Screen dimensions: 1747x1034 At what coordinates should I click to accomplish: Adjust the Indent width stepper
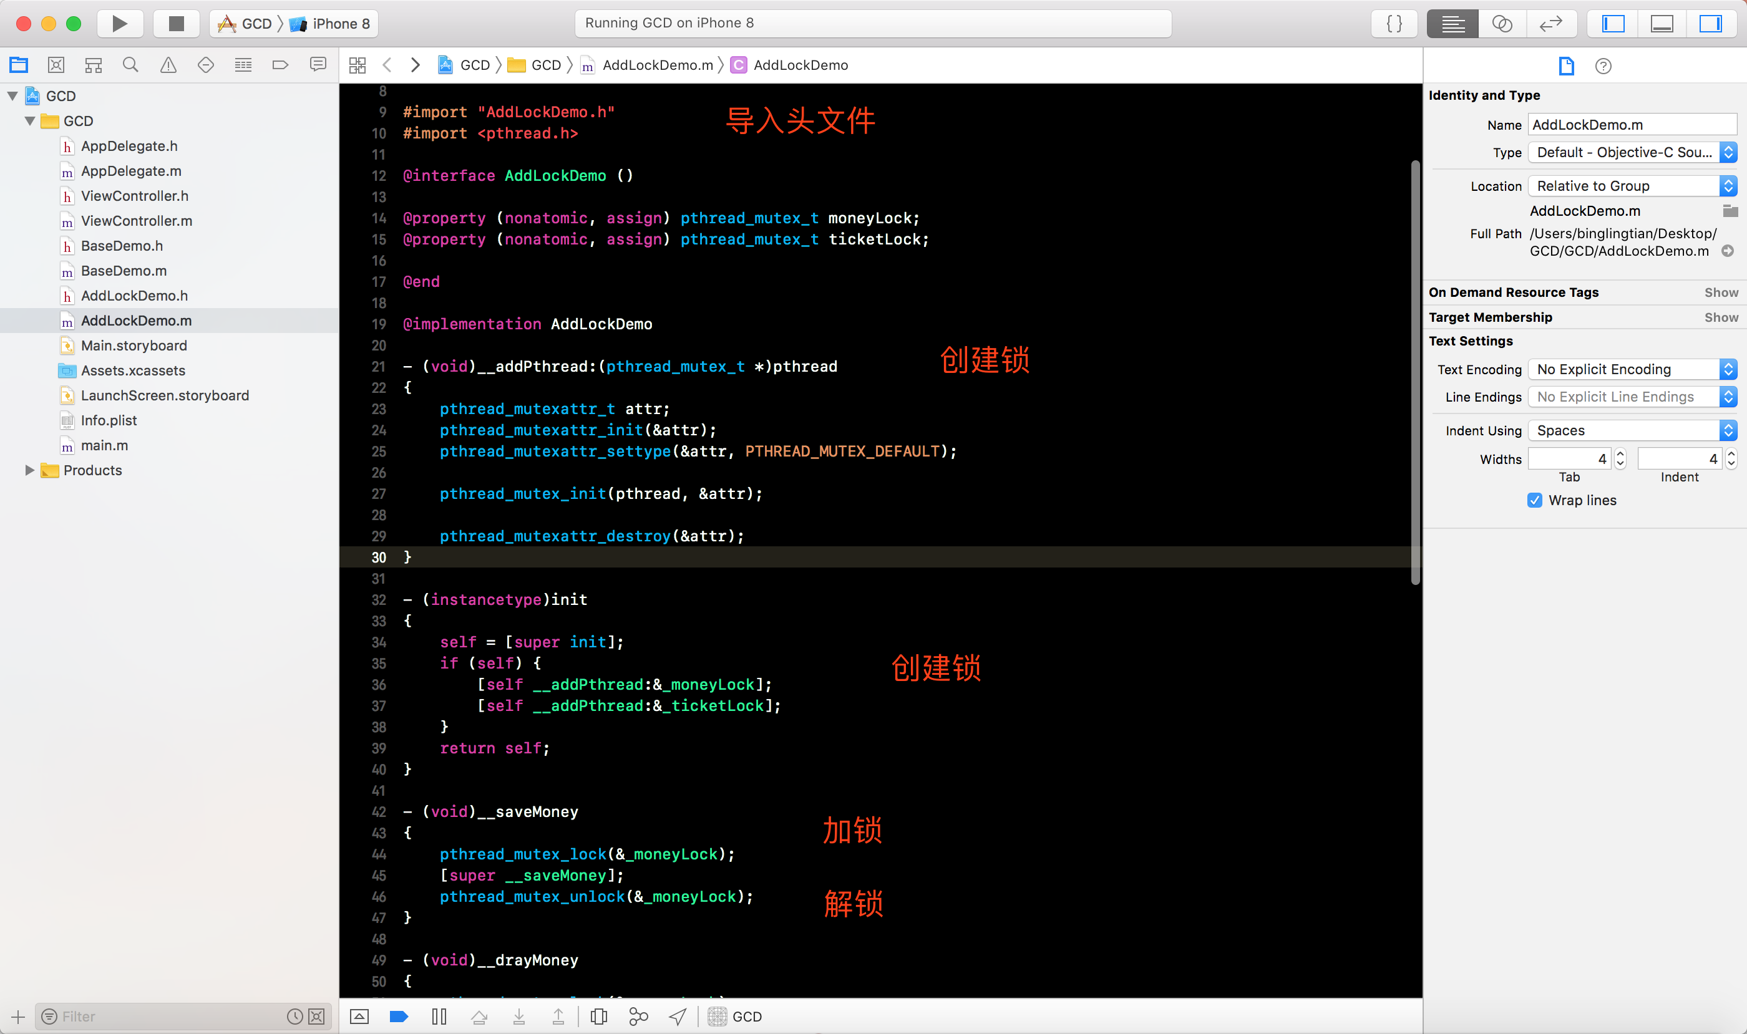tap(1731, 458)
